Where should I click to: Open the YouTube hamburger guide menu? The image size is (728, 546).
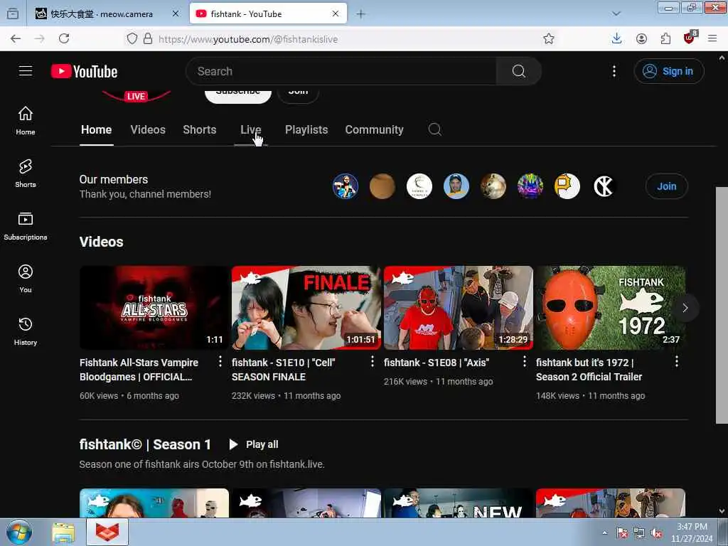coord(26,71)
